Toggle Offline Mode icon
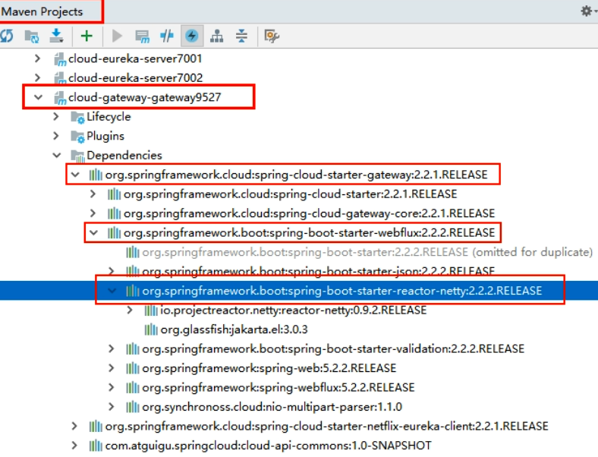The image size is (598, 457). point(167,36)
